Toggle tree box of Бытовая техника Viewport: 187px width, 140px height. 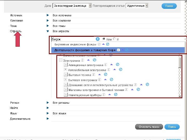66,74
